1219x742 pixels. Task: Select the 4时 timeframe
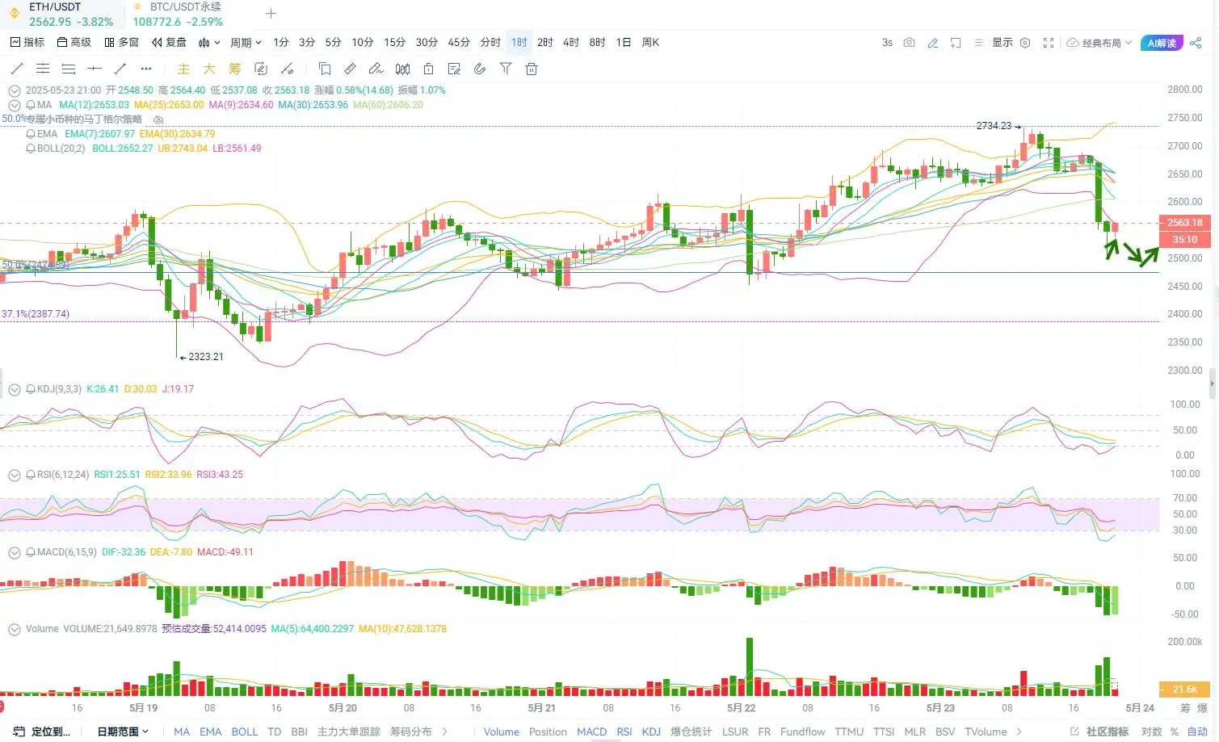pos(571,43)
